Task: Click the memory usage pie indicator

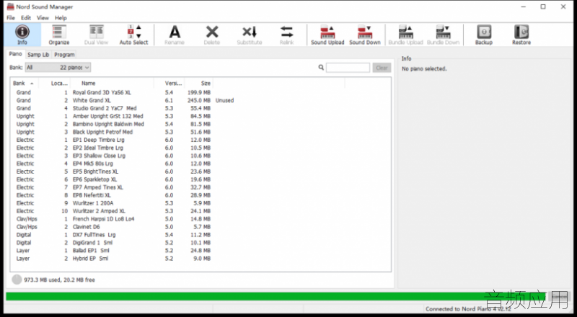Action: 17,280
